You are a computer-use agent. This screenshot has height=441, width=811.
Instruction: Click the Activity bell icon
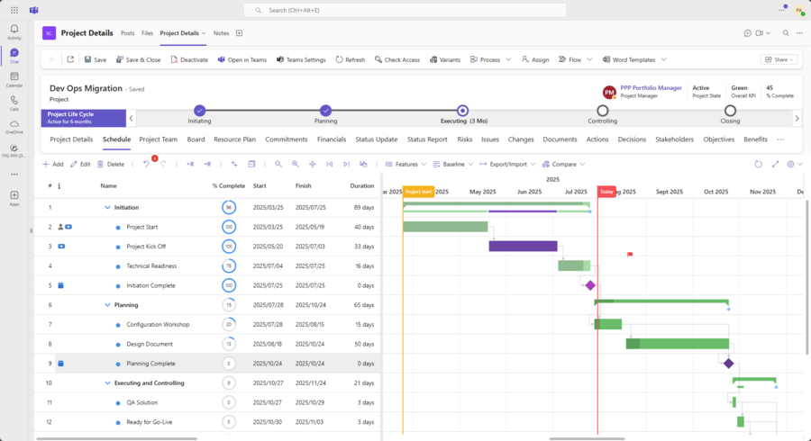tap(14, 31)
